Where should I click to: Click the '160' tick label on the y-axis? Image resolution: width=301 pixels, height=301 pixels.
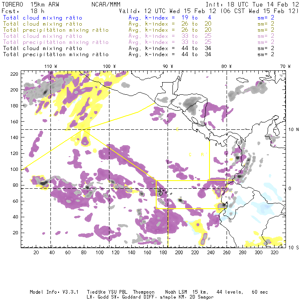coord(14,122)
